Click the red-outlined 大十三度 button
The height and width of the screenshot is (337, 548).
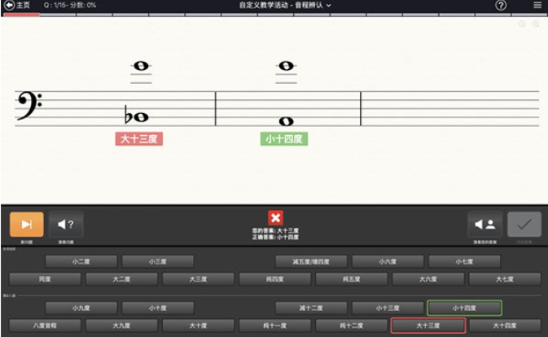(428, 326)
